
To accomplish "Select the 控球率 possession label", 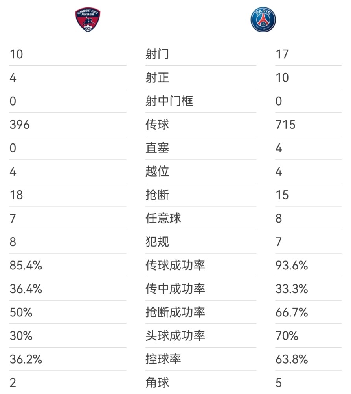I will [x=163, y=359].
